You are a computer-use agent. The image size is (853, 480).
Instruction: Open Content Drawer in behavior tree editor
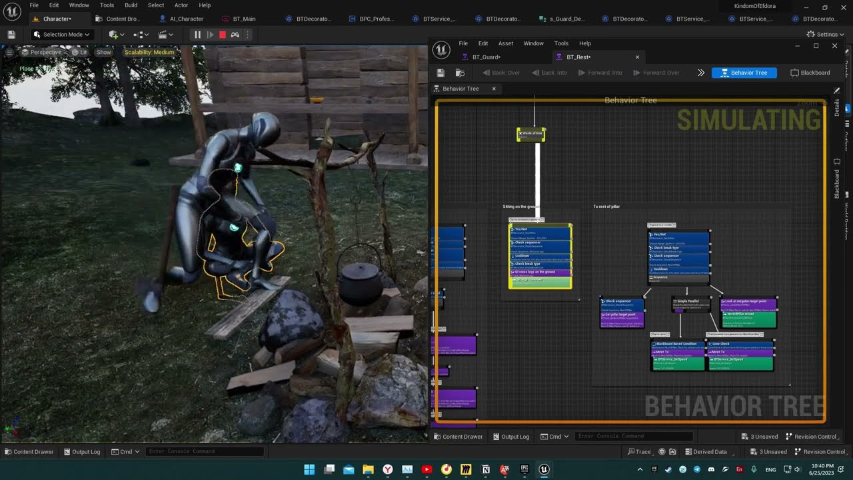coord(458,437)
